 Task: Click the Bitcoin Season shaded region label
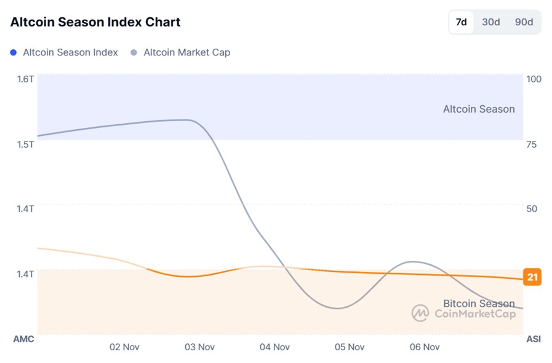point(479,303)
